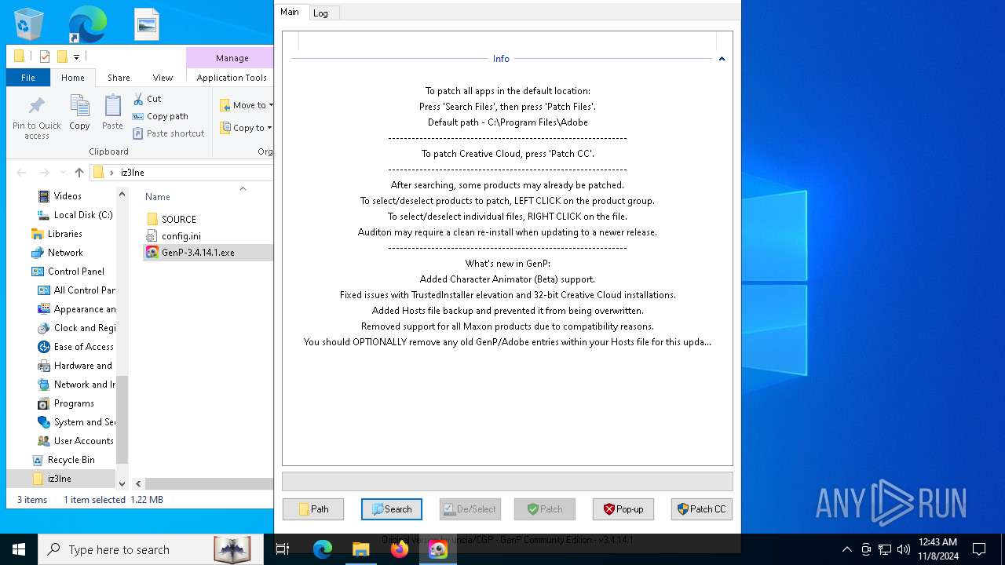1005x565 pixels.
Task: Select the Share ribbon tab
Action: click(119, 78)
